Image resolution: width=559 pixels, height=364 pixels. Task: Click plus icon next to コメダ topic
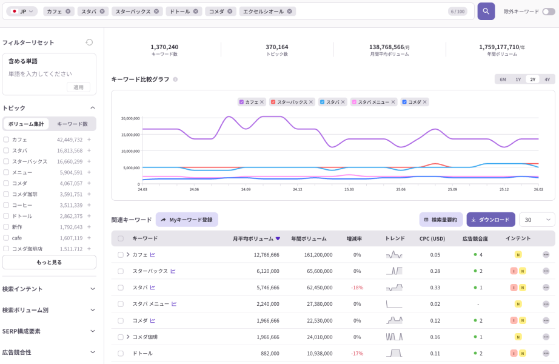click(x=89, y=183)
